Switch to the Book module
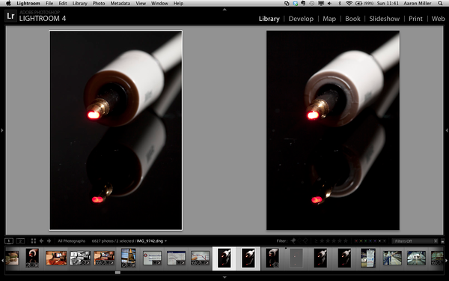The image size is (449, 281). (352, 19)
